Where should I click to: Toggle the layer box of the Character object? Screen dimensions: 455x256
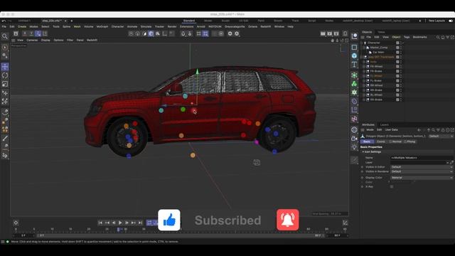[397, 43]
